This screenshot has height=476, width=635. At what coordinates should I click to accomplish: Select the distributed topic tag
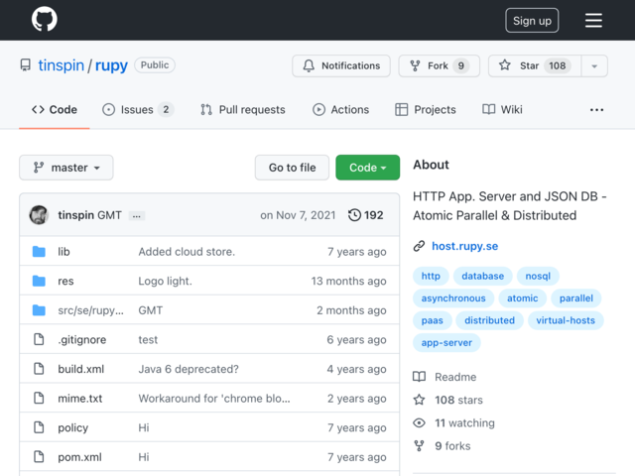(489, 320)
